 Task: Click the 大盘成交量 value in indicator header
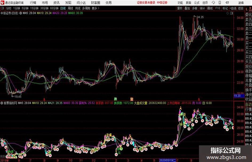(150, 103)
